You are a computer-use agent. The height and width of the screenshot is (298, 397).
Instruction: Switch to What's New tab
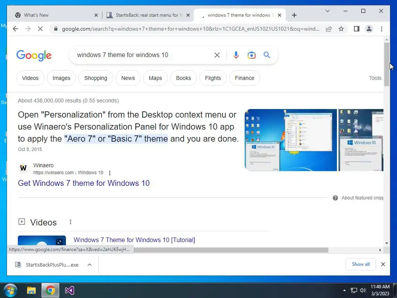(54, 15)
